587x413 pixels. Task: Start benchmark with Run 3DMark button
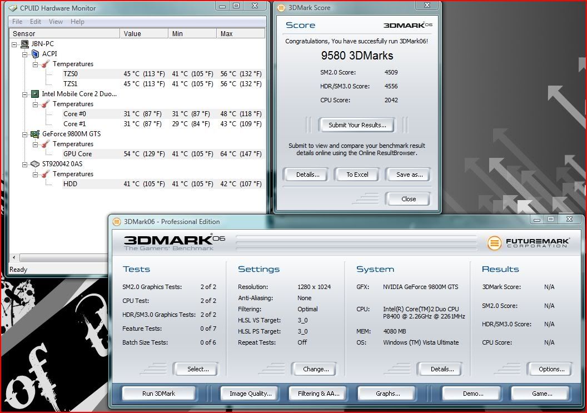pos(159,394)
